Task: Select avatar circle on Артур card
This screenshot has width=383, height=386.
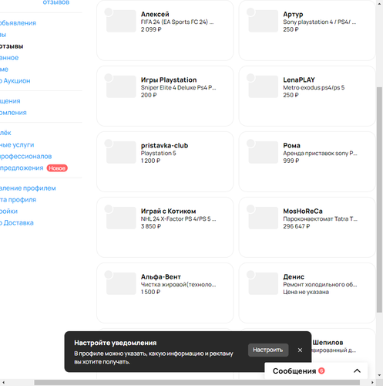Action: pyautogui.click(x=250, y=12)
